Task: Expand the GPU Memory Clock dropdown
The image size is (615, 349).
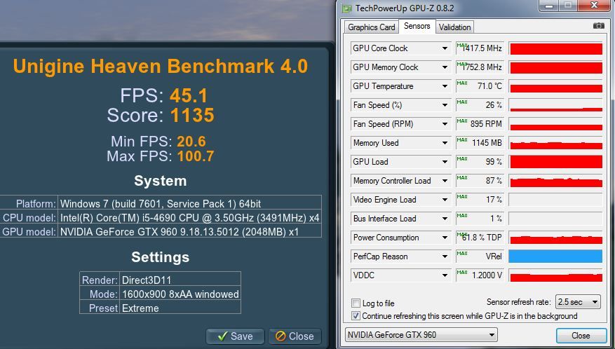Action: (x=445, y=67)
